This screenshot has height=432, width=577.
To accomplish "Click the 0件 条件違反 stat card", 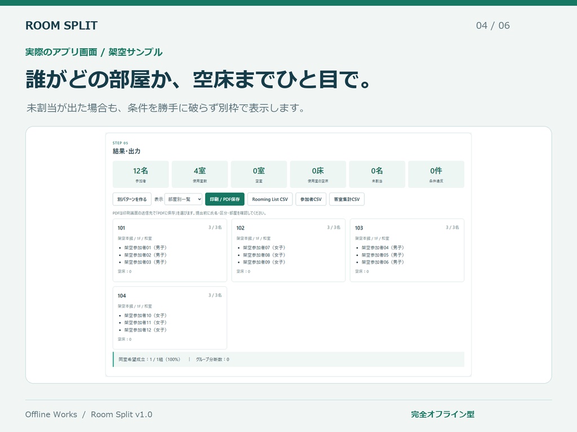I will point(436,174).
